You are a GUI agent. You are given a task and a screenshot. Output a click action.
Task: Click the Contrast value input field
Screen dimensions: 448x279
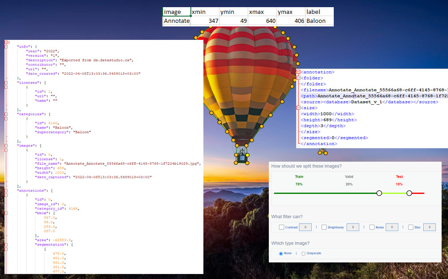point(305,227)
